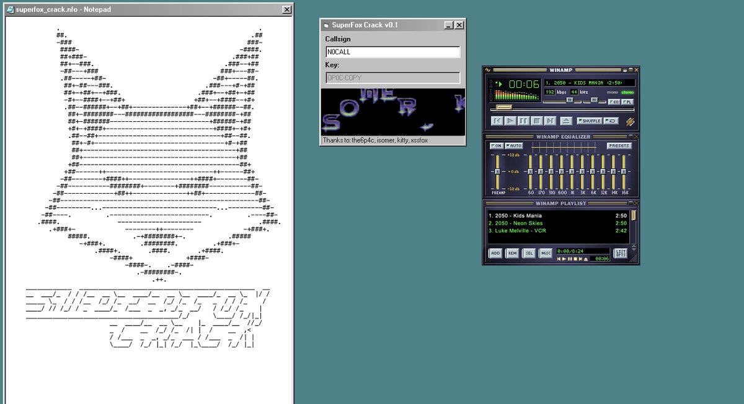Click the 170 Hz equalizer band slider

tap(541, 171)
